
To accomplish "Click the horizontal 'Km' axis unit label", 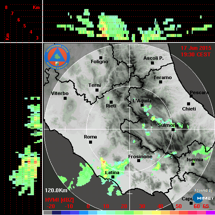I will [36, 7].
